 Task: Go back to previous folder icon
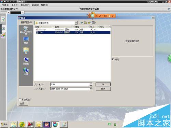(82, 23)
